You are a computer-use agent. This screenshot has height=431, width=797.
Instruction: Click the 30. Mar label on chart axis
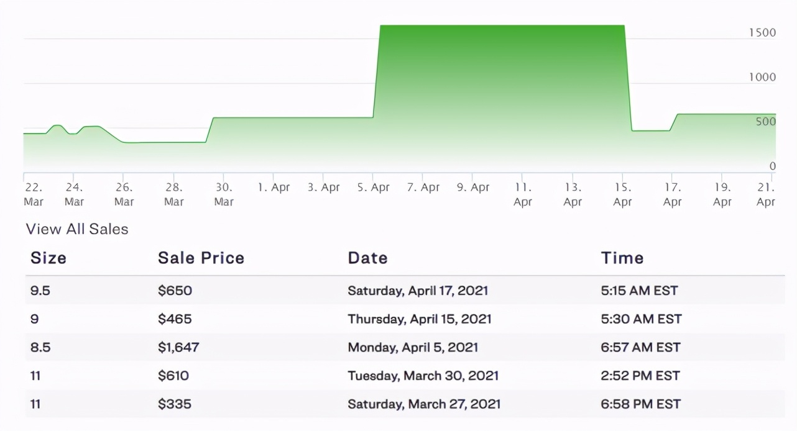224,194
